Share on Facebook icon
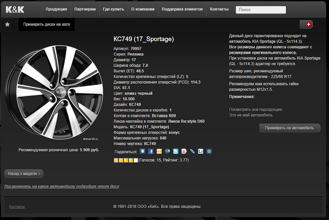 151,151
